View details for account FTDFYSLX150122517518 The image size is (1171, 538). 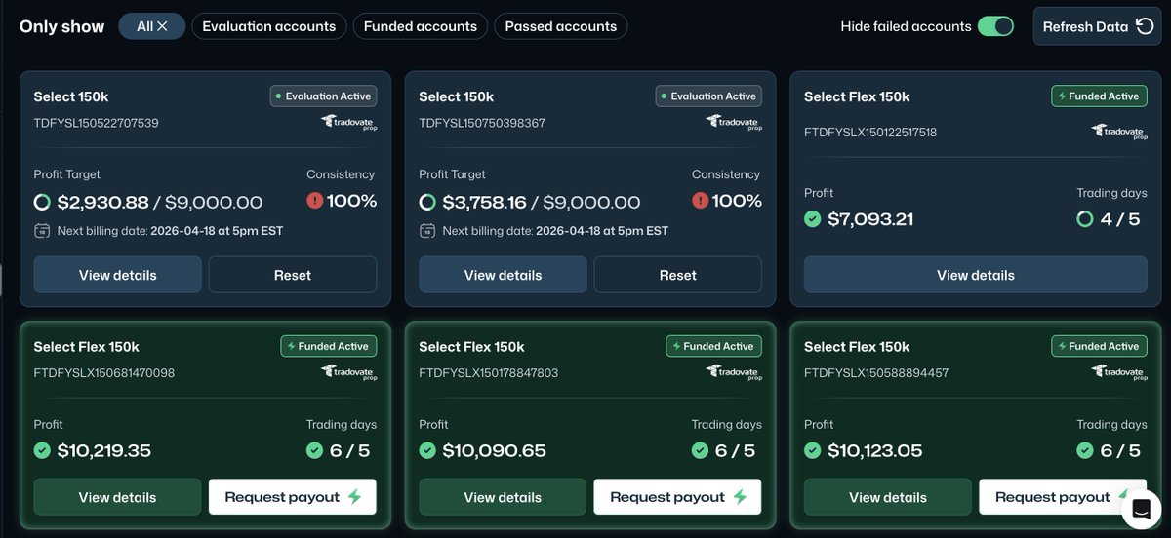pos(976,275)
